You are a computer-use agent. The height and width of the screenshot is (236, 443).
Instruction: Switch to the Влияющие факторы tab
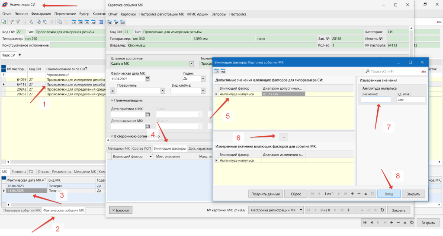point(170,148)
